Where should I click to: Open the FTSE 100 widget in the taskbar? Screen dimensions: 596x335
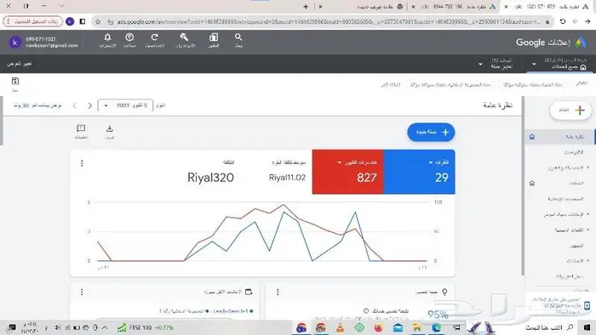pos(145,327)
